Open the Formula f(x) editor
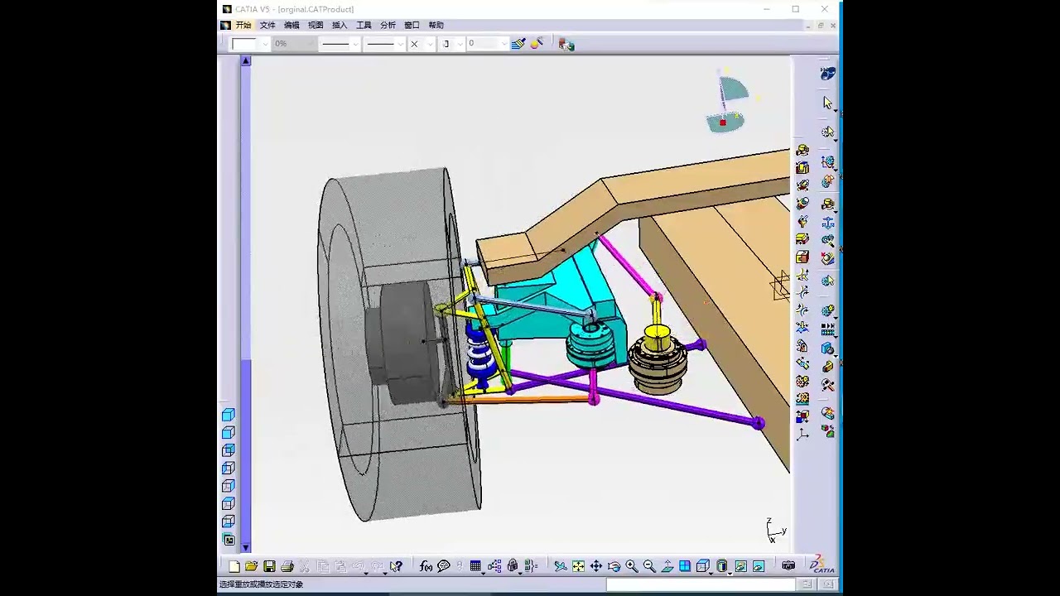The image size is (1060, 596). click(426, 566)
